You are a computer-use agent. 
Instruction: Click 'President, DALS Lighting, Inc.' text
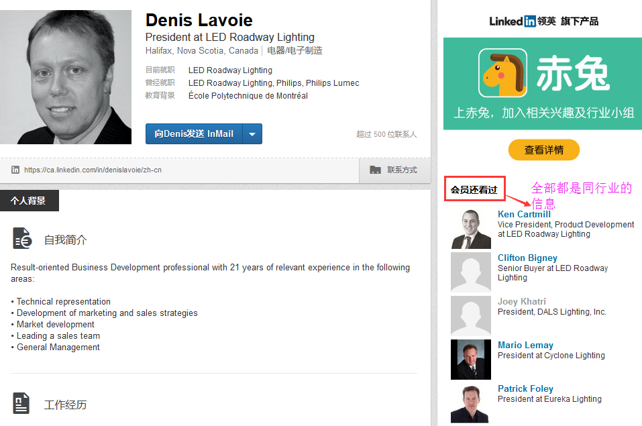coord(552,312)
